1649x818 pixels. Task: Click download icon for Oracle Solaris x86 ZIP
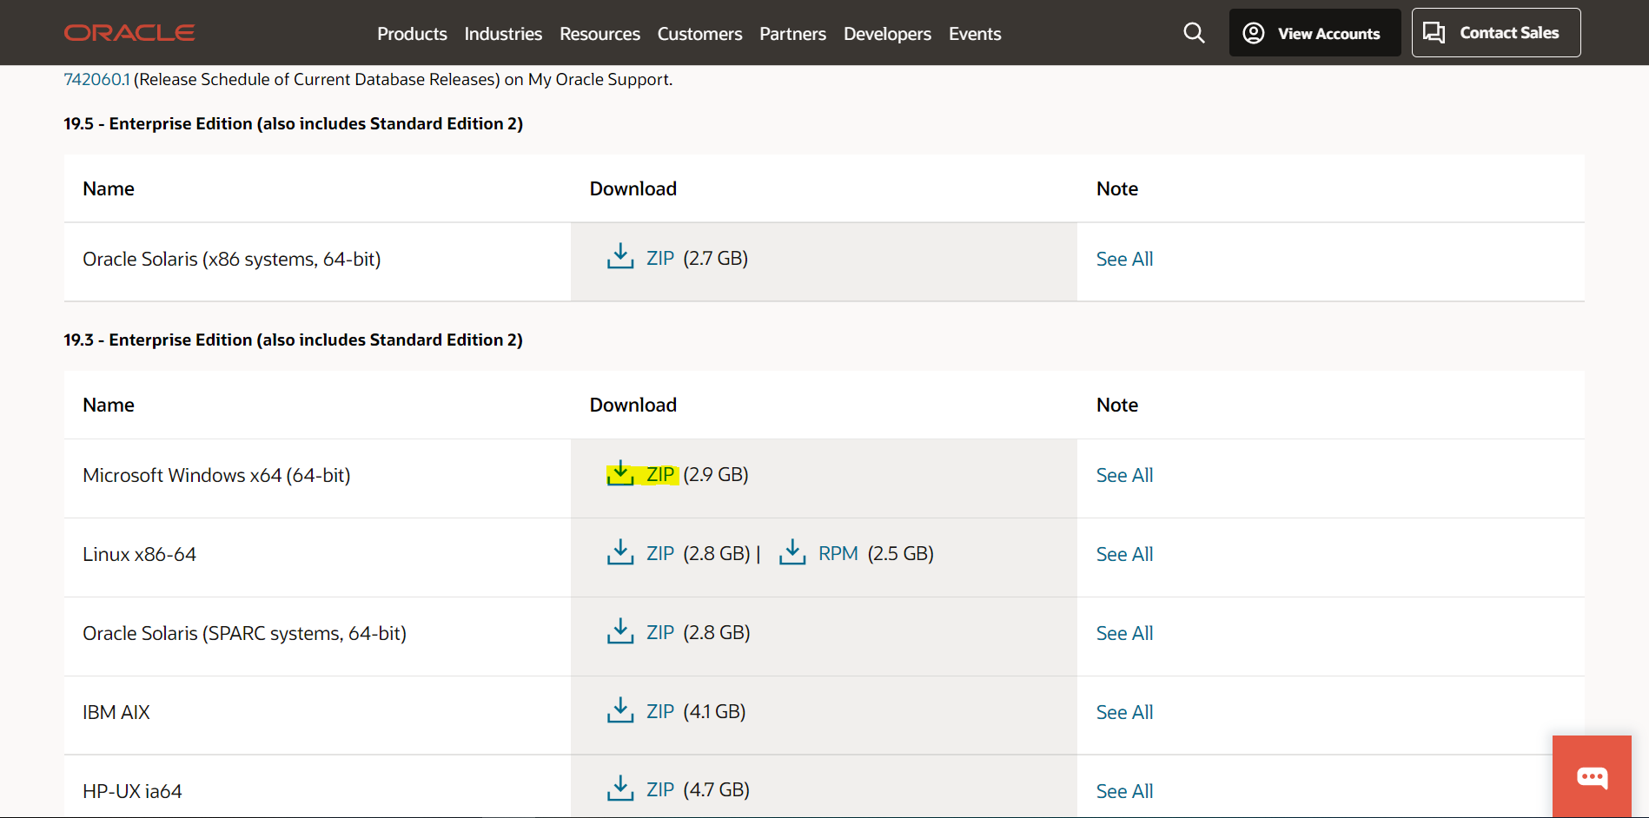(620, 257)
